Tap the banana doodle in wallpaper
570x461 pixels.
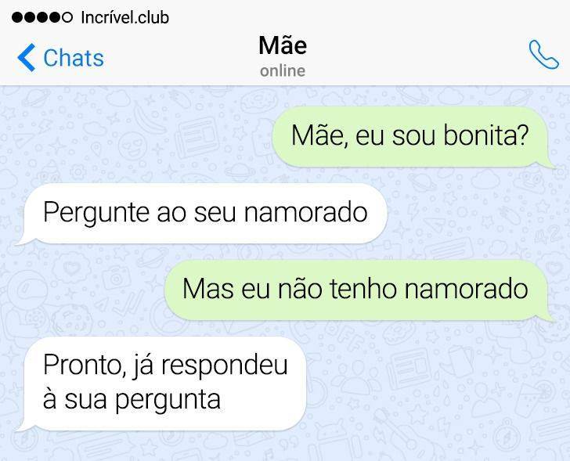[148, 117]
